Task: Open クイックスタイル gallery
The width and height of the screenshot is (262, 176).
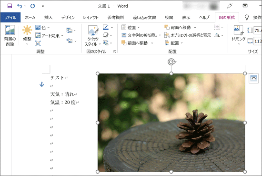Action: tap(93, 35)
